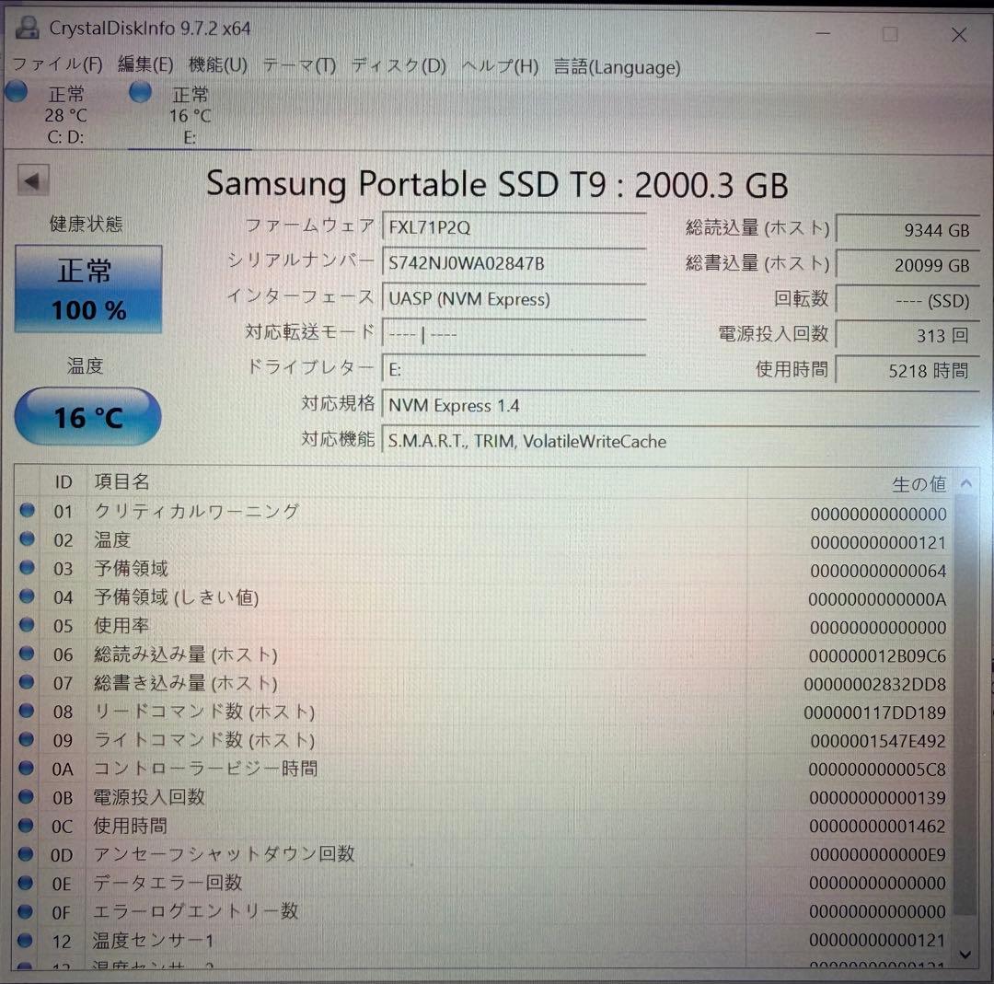Image resolution: width=994 pixels, height=984 pixels.
Task: Click the previous disk arrow button
Action: pos(33,181)
